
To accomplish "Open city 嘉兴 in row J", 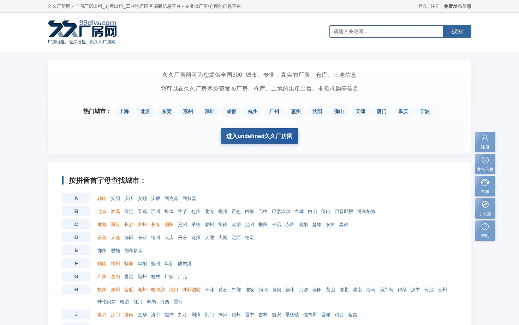I will (102, 315).
